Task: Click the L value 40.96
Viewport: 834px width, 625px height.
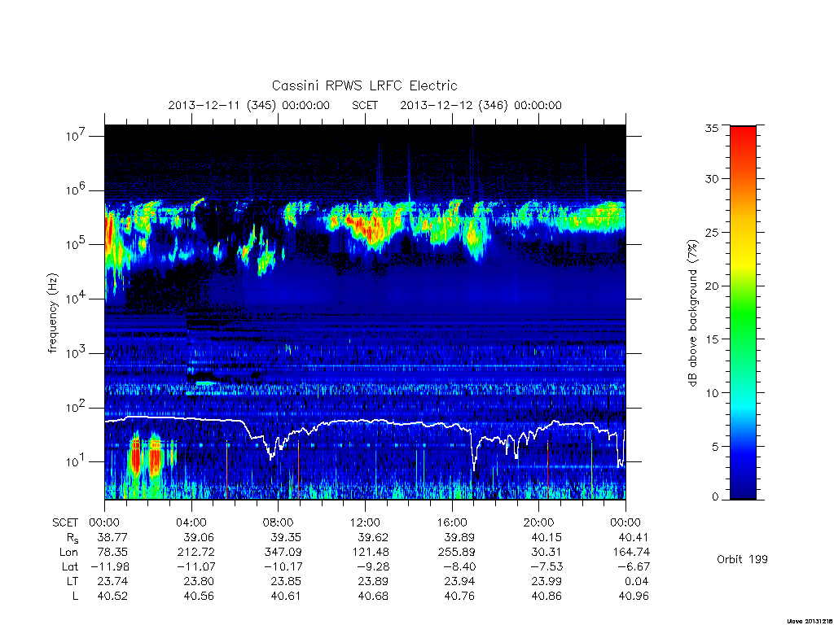Action: pos(634,596)
